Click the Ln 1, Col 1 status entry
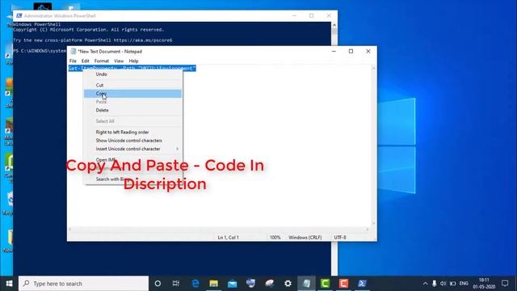The width and height of the screenshot is (517, 291). coord(228,237)
